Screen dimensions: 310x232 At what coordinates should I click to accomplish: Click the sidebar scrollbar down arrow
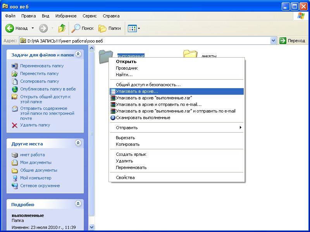(91, 227)
